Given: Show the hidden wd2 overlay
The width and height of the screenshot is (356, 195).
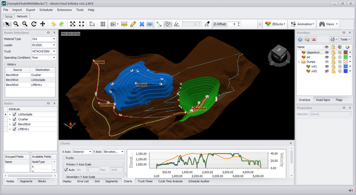Looking at the screenshot, I should click(x=327, y=71).
